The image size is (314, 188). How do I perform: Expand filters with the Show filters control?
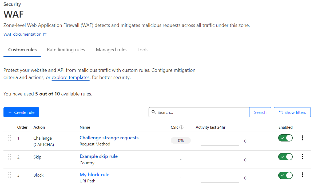[x=292, y=112]
